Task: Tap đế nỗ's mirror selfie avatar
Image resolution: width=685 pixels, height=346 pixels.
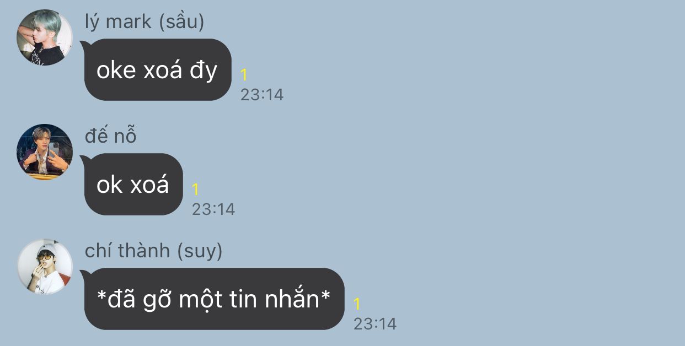Action: 45,152
